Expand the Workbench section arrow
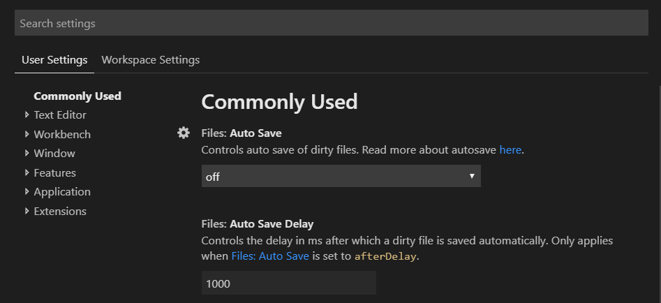661x303 pixels. click(x=27, y=134)
